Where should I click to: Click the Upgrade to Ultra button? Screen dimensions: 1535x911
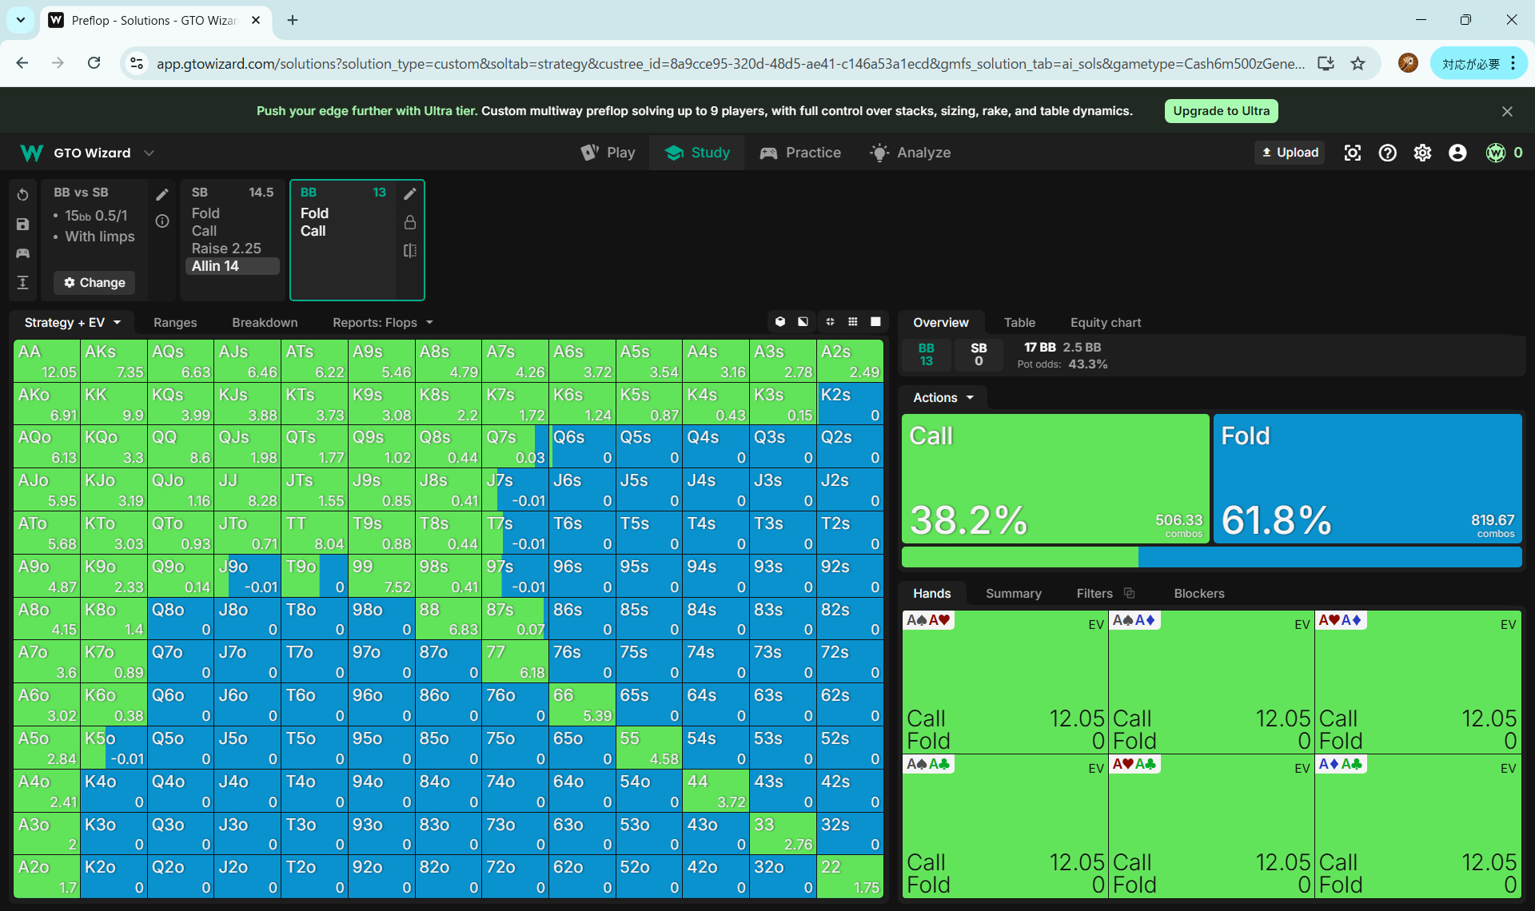pyautogui.click(x=1221, y=111)
